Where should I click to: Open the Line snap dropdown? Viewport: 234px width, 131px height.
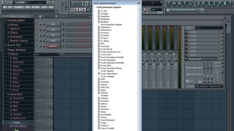click(156, 10)
